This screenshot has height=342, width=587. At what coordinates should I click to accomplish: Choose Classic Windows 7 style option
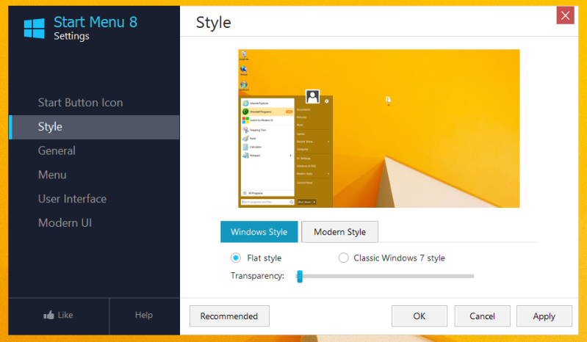(343, 258)
